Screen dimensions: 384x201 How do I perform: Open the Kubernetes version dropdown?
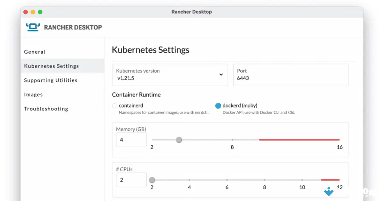coord(221,75)
